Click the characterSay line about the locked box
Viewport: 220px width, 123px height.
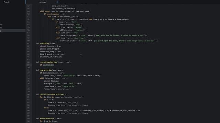point(103,36)
